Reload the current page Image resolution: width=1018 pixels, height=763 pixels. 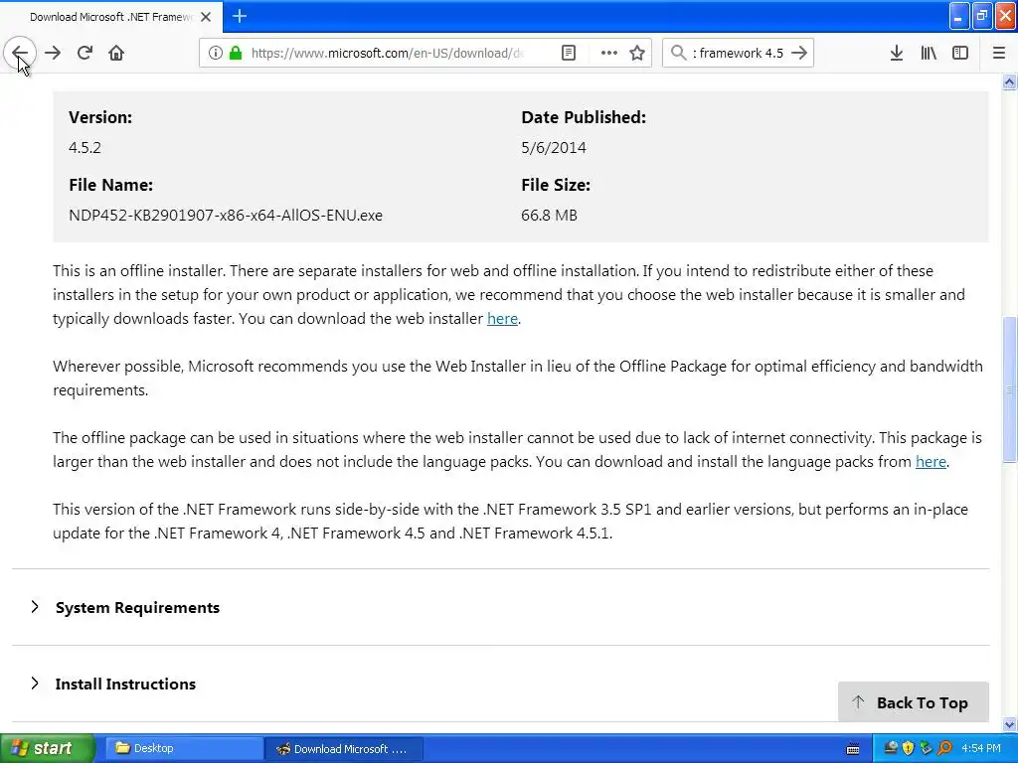[85, 54]
